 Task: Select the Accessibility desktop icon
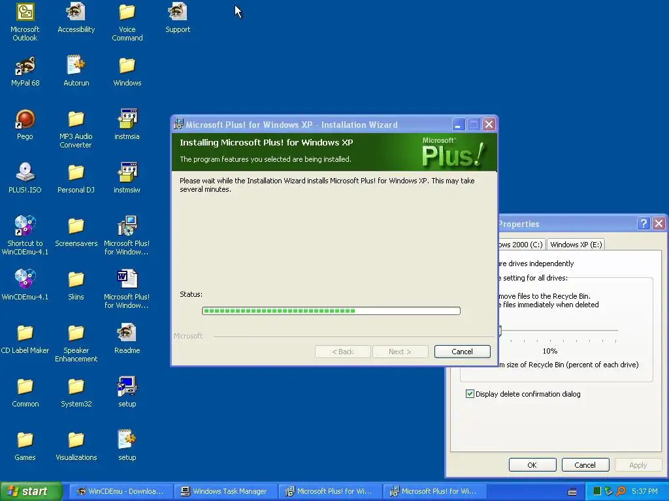coord(76,18)
